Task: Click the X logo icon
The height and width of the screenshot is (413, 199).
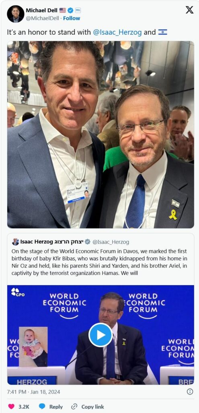Action: click(189, 10)
